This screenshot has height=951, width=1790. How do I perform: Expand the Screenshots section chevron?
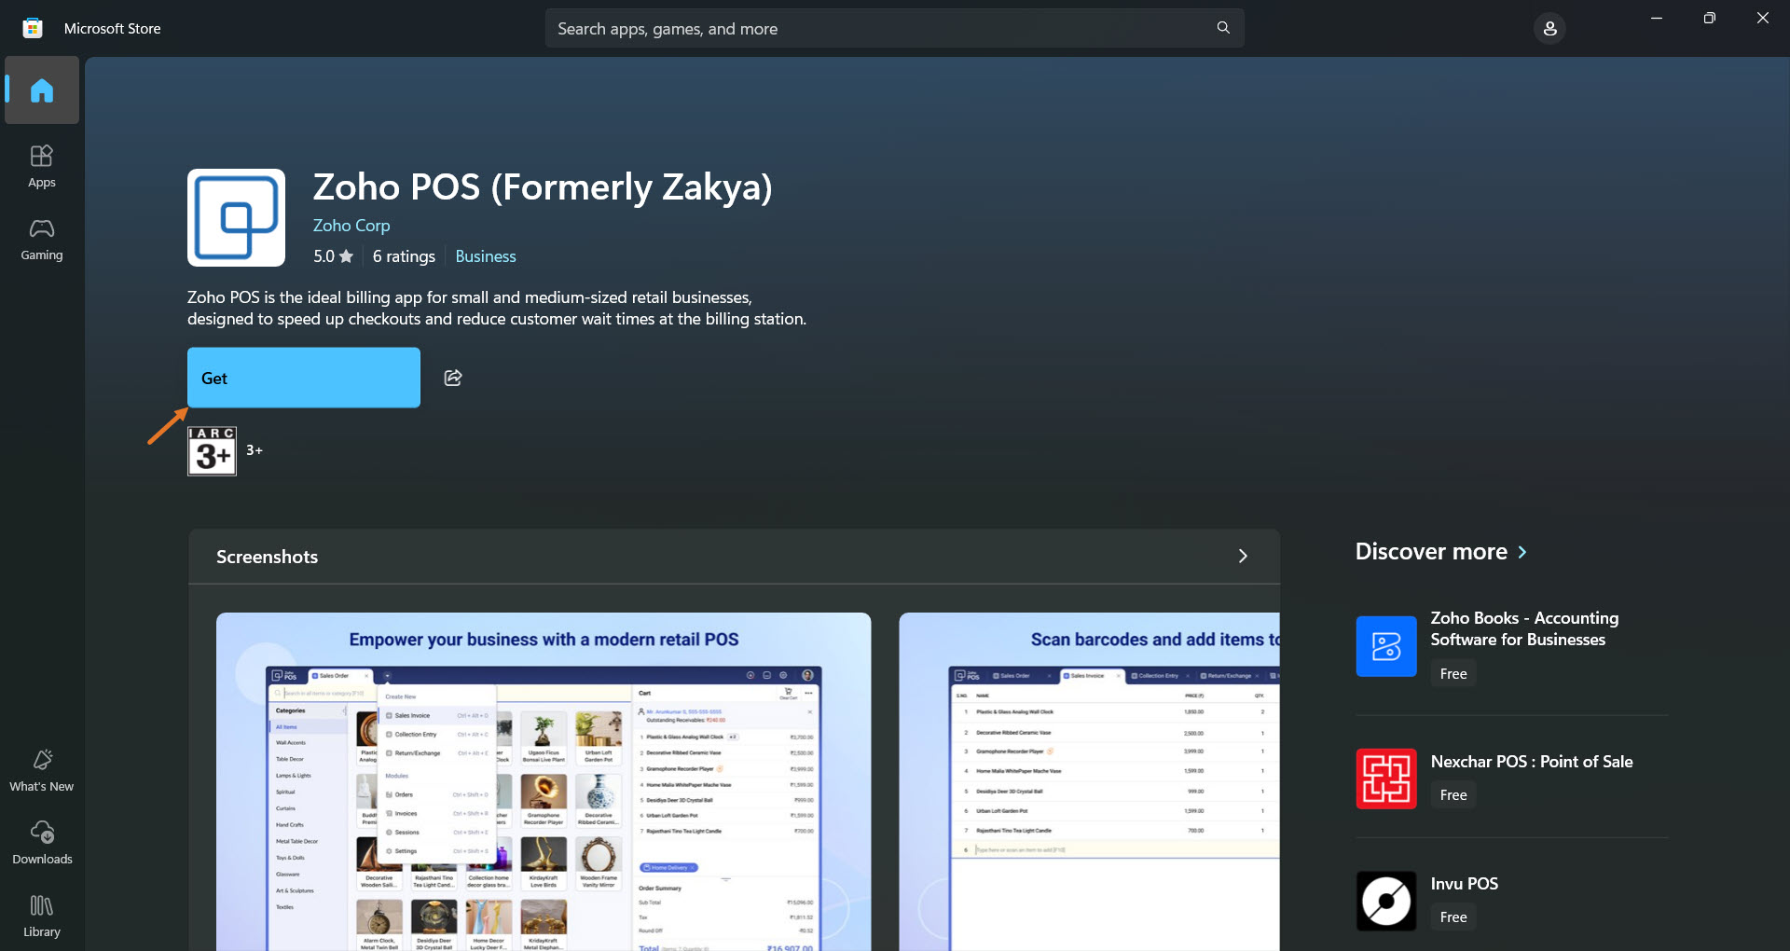pyautogui.click(x=1242, y=557)
